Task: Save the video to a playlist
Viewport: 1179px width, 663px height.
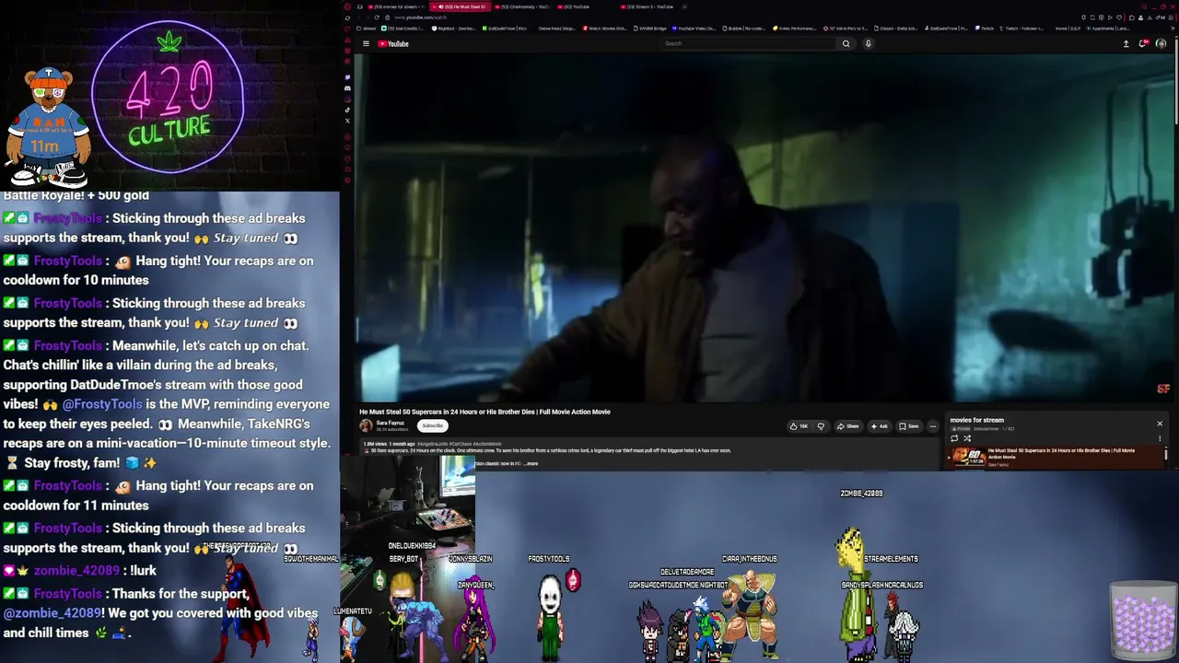Action: (x=909, y=426)
